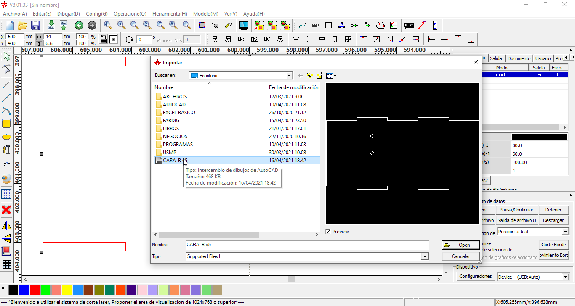Click the X position input field
Image resolution: width=575 pixels, height=306 pixels.
coord(15,37)
